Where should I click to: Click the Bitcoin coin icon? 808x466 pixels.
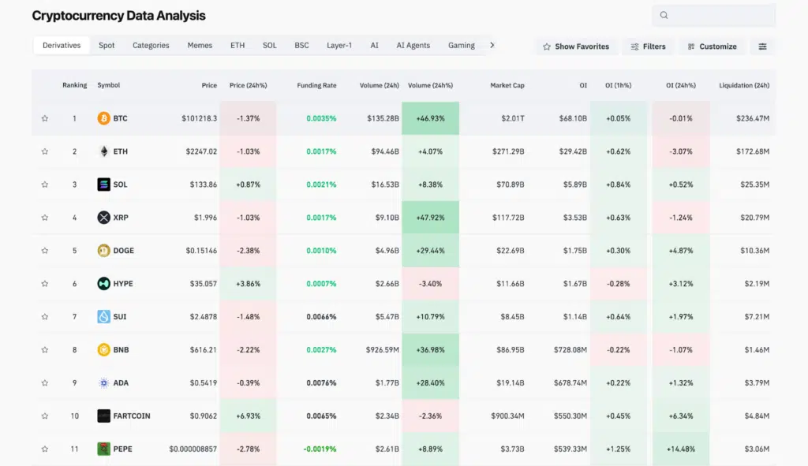pyautogui.click(x=103, y=118)
